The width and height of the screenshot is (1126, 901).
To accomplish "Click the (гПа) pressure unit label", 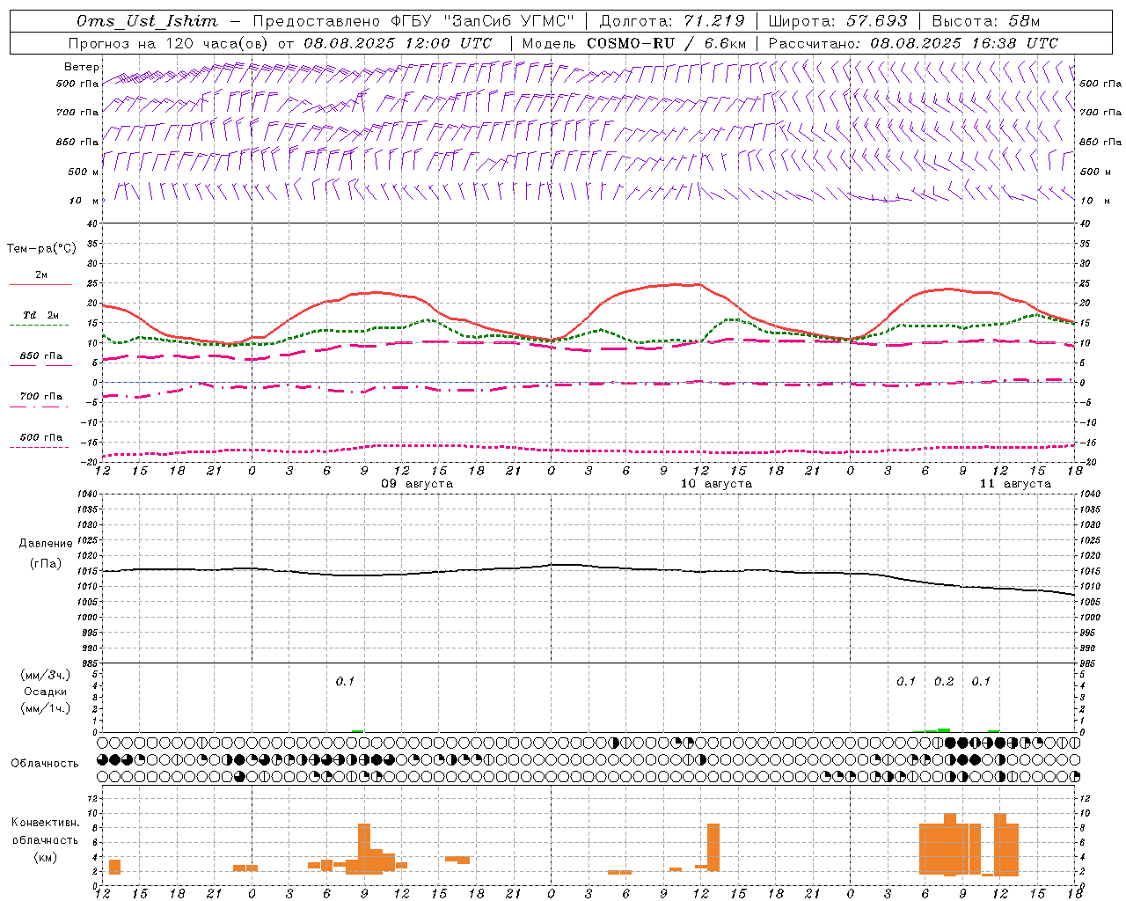I will [46, 563].
